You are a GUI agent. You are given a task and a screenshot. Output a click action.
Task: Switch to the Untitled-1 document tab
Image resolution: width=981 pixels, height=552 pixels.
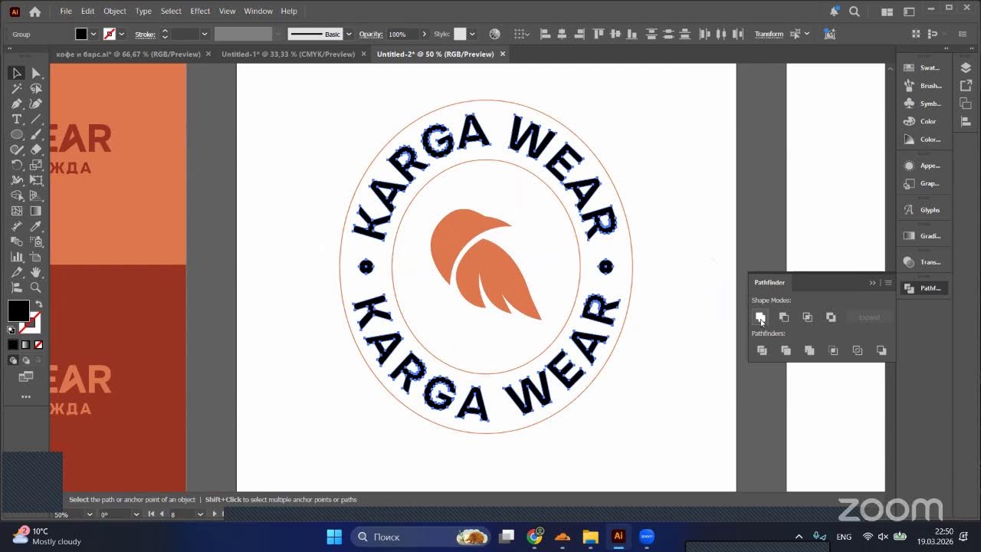point(288,54)
